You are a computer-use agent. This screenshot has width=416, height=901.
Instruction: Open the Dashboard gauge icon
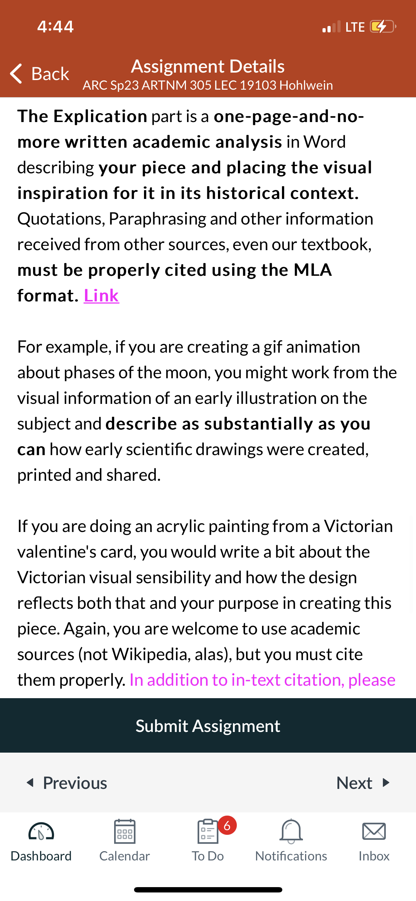(41, 832)
